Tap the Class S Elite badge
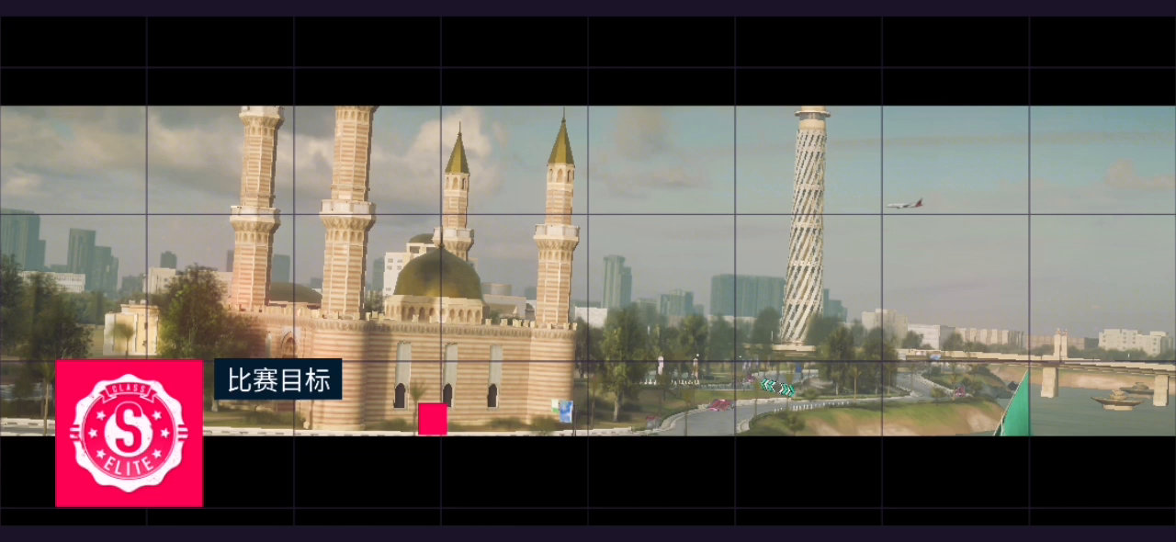1176x542 pixels. tap(129, 433)
